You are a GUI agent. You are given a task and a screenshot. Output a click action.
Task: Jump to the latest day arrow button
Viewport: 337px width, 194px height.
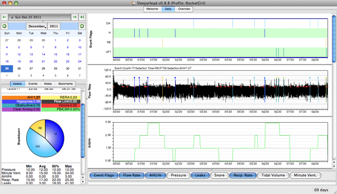82,17
